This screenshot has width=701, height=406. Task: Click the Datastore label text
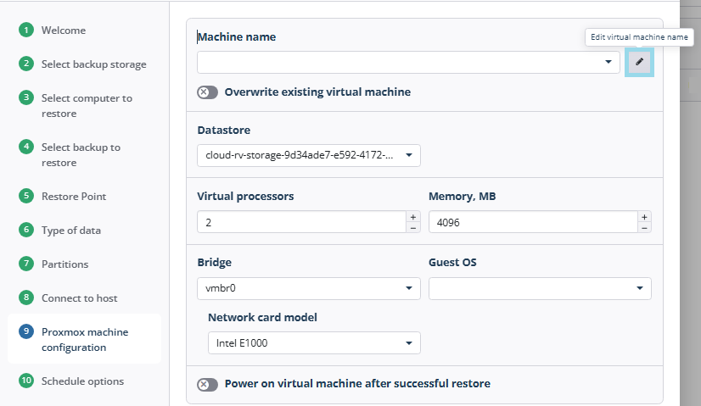click(x=223, y=130)
